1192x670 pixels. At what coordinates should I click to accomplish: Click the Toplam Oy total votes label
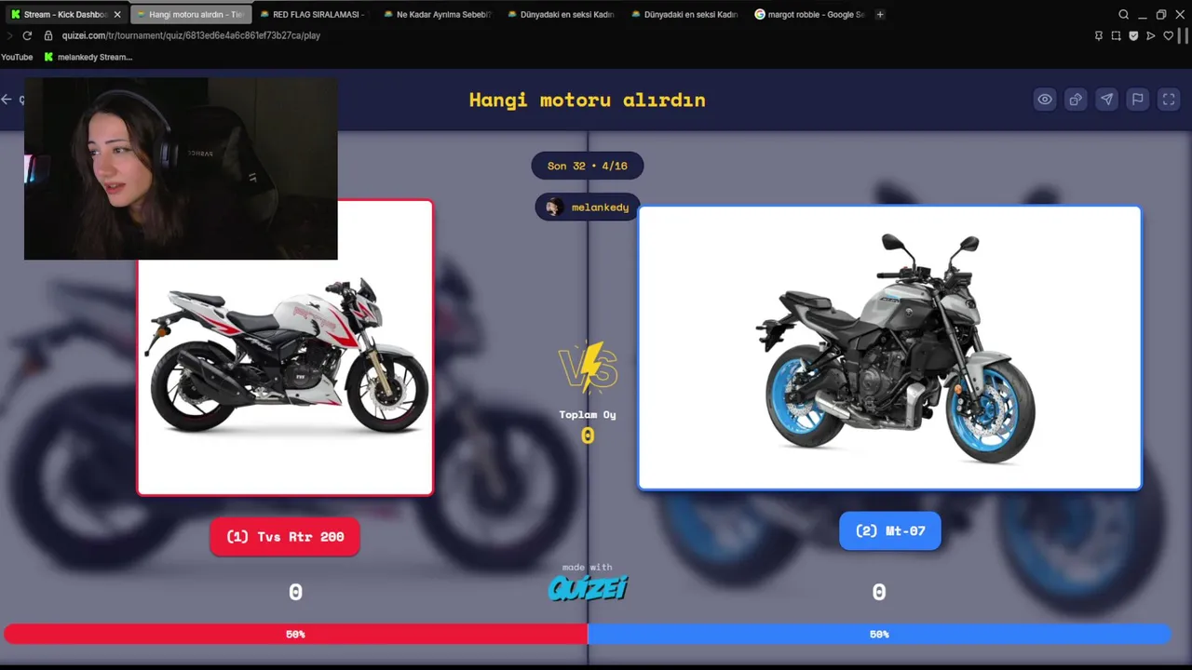(588, 415)
